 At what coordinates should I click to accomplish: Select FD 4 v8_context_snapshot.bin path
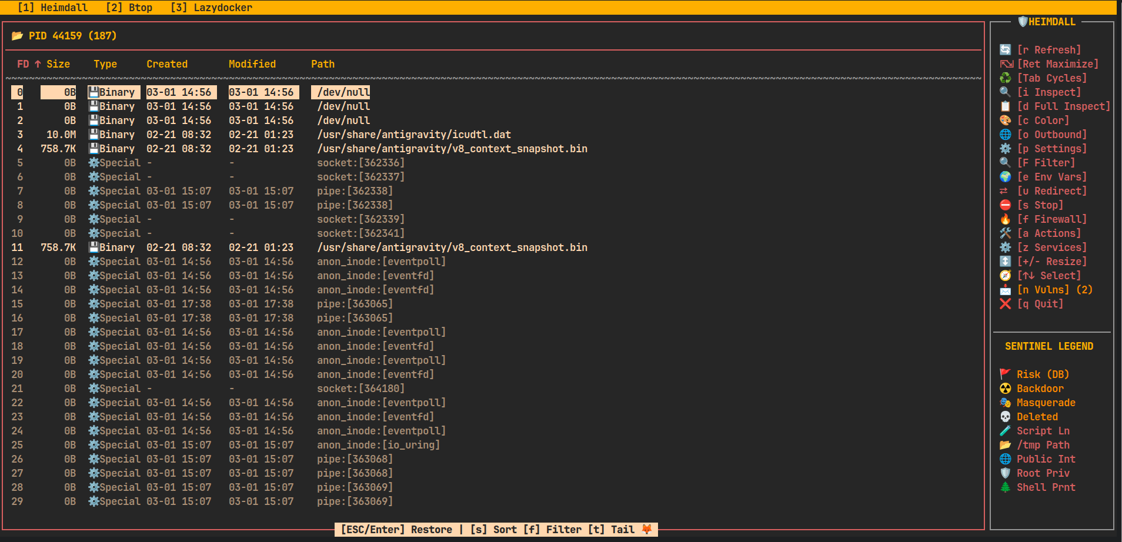coord(452,149)
